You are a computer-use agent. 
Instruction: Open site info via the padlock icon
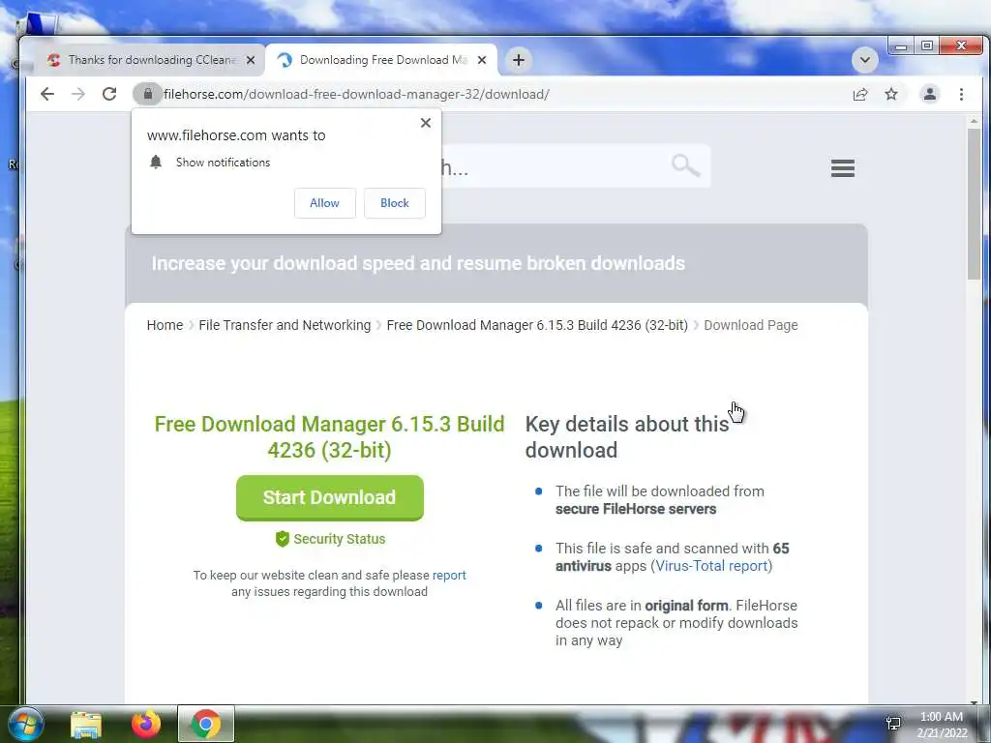[x=148, y=94]
